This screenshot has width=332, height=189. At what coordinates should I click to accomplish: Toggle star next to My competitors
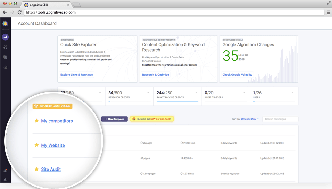coord(36,121)
